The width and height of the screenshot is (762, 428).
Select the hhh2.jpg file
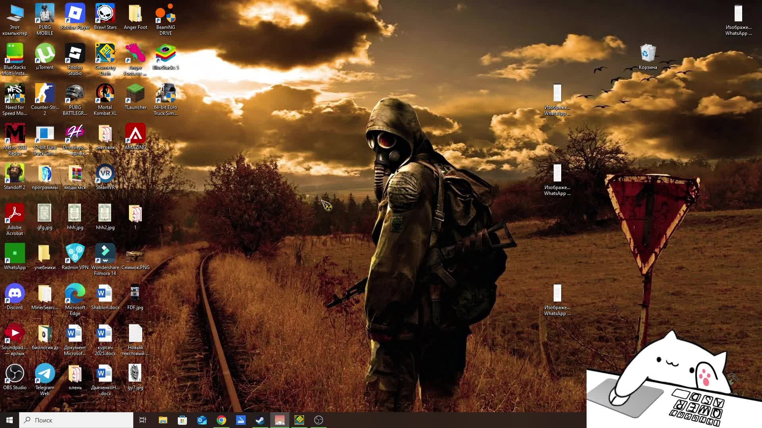(105, 217)
